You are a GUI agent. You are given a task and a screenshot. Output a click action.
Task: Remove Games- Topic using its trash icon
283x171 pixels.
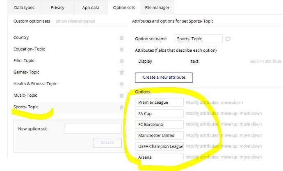(x=121, y=73)
